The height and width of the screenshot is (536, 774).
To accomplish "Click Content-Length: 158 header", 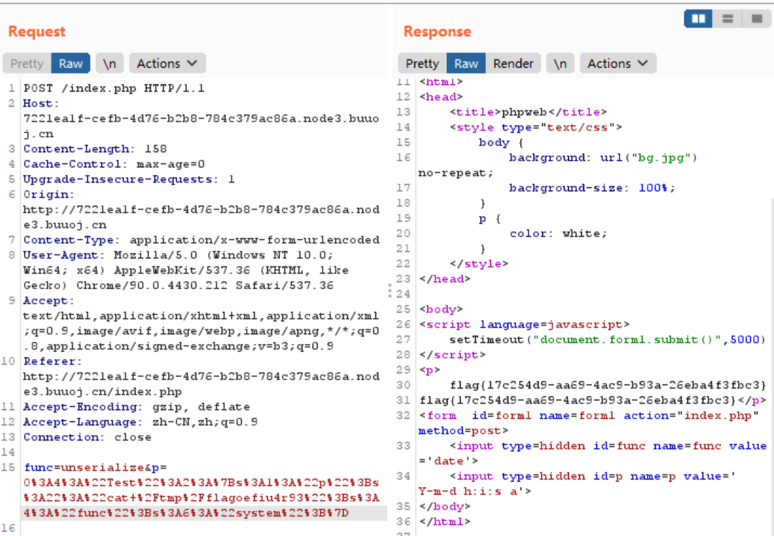I will (95, 150).
